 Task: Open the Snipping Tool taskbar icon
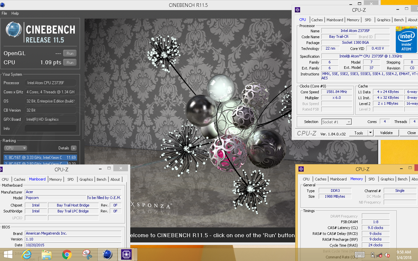point(87,254)
